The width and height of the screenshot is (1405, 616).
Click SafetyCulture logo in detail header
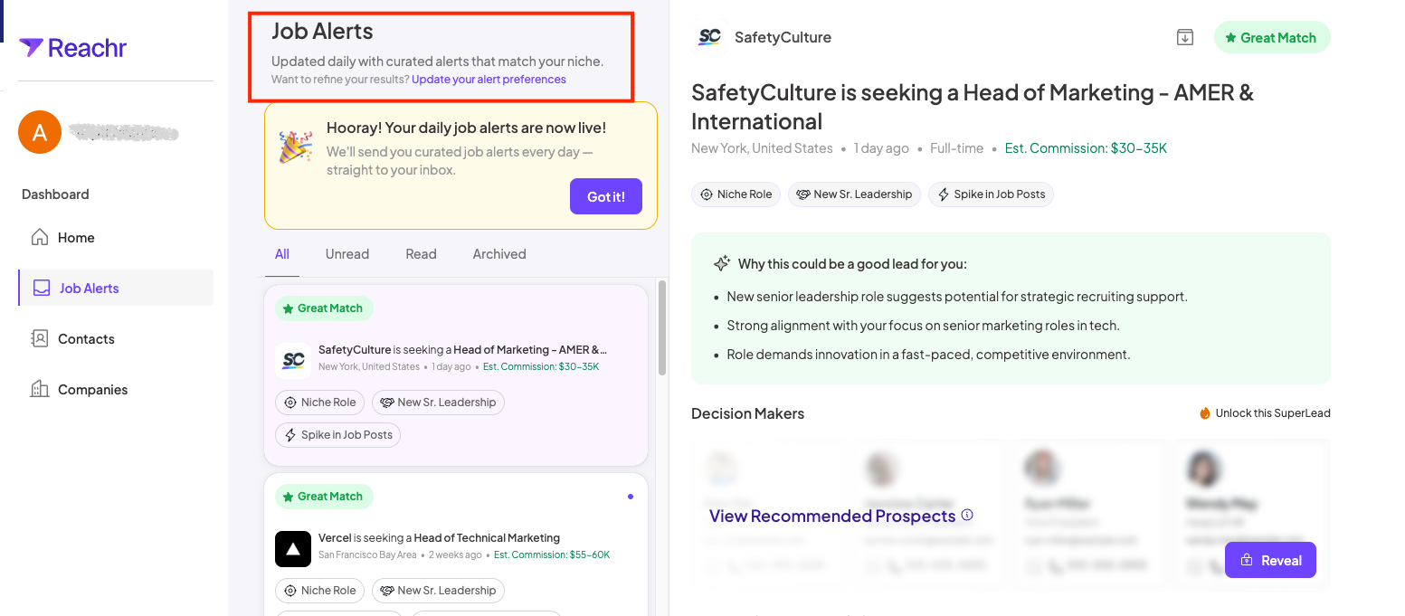click(x=710, y=37)
